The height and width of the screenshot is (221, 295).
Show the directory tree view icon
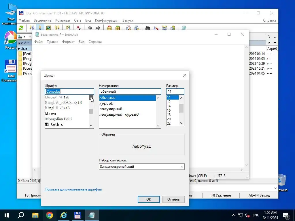pos(57,28)
